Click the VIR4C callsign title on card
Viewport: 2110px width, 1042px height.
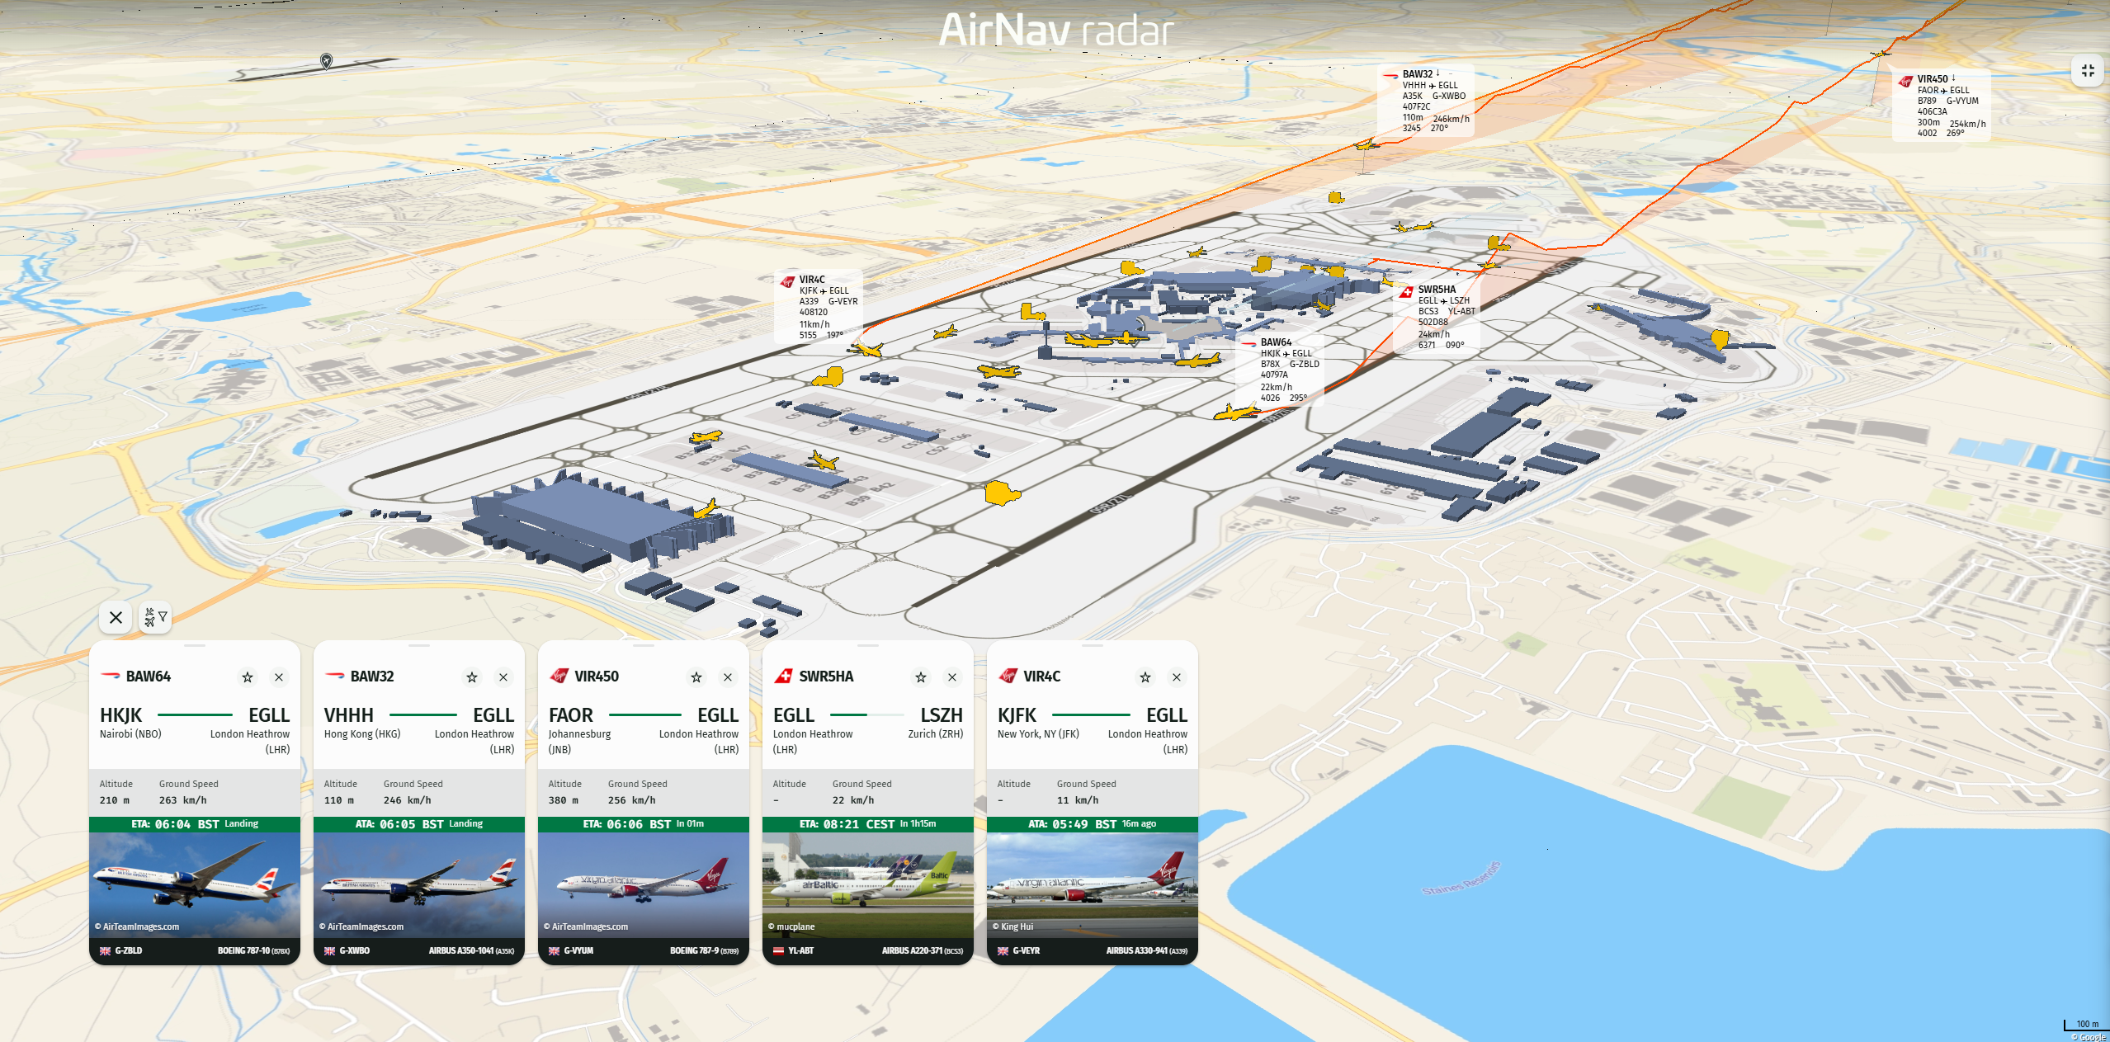(1042, 677)
